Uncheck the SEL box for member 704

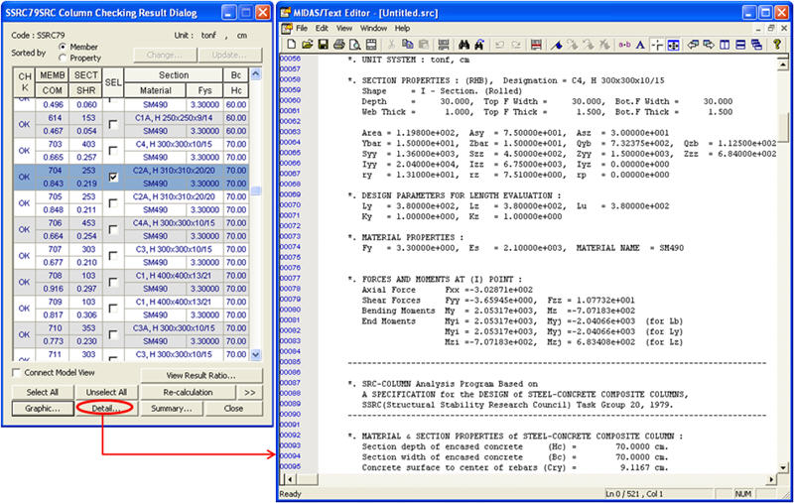113,178
